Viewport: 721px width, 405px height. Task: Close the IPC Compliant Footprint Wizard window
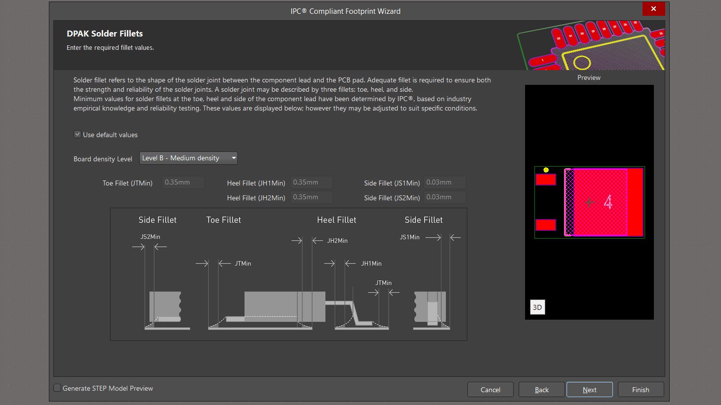tap(653, 9)
